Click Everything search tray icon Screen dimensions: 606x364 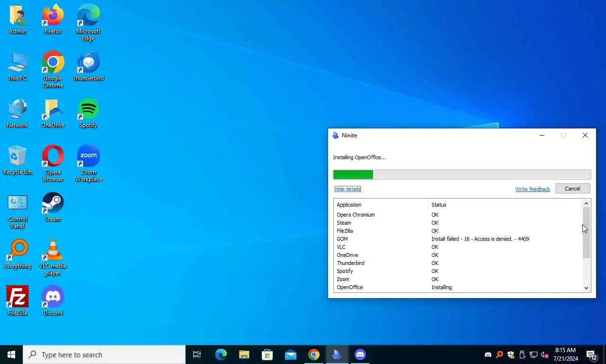coord(499,355)
